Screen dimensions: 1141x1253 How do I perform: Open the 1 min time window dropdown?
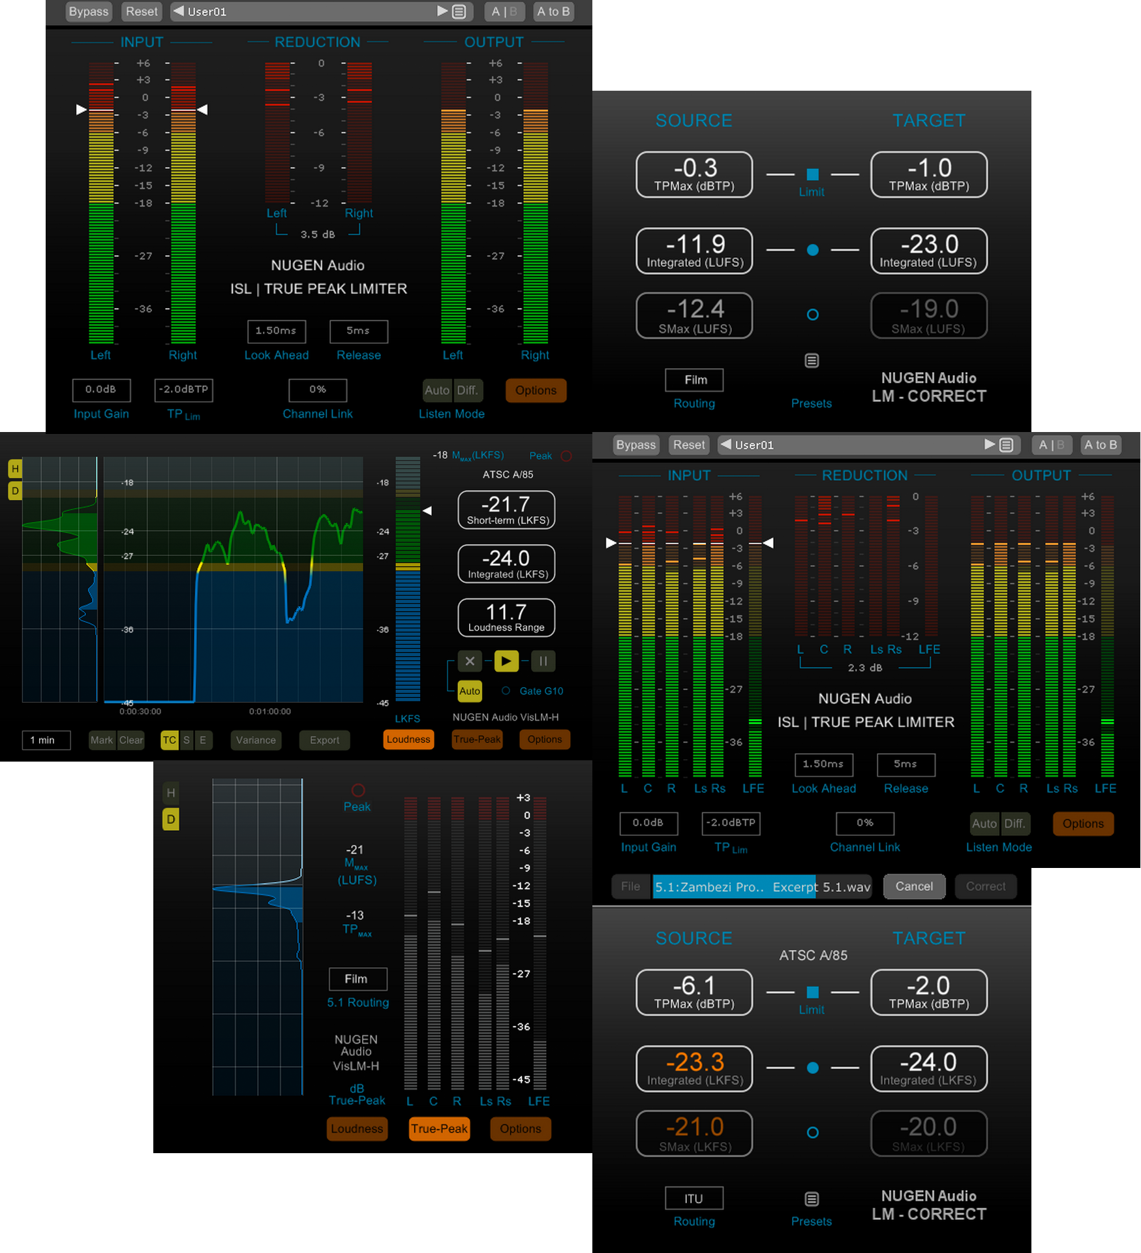45,740
